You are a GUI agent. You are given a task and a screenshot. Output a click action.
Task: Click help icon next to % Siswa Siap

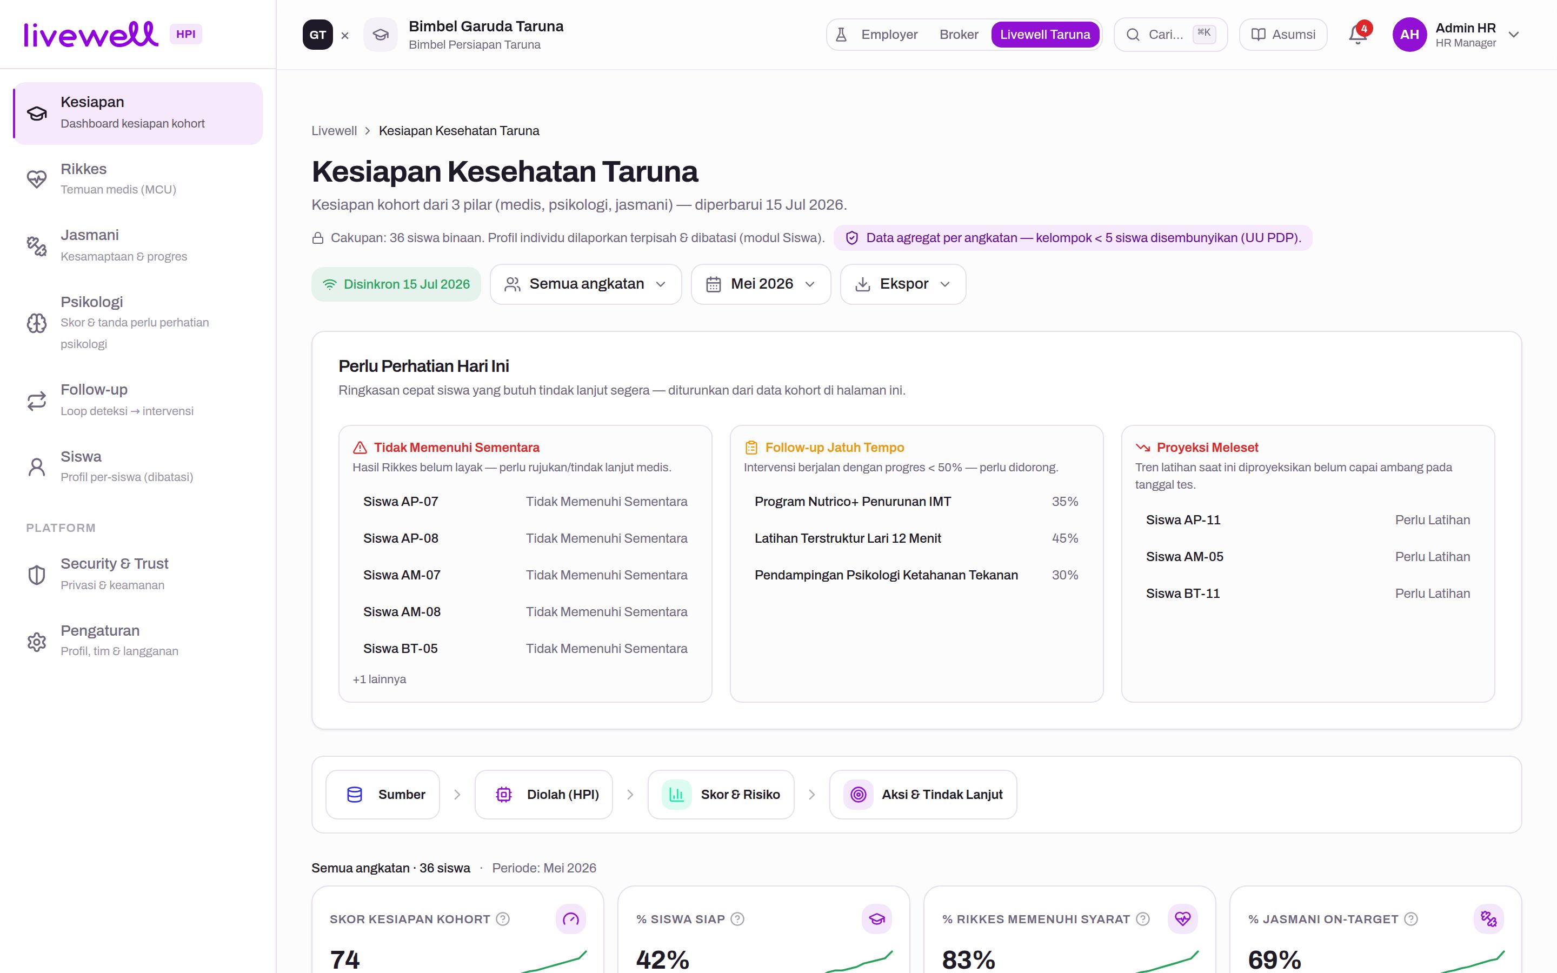(x=738, y=919)
